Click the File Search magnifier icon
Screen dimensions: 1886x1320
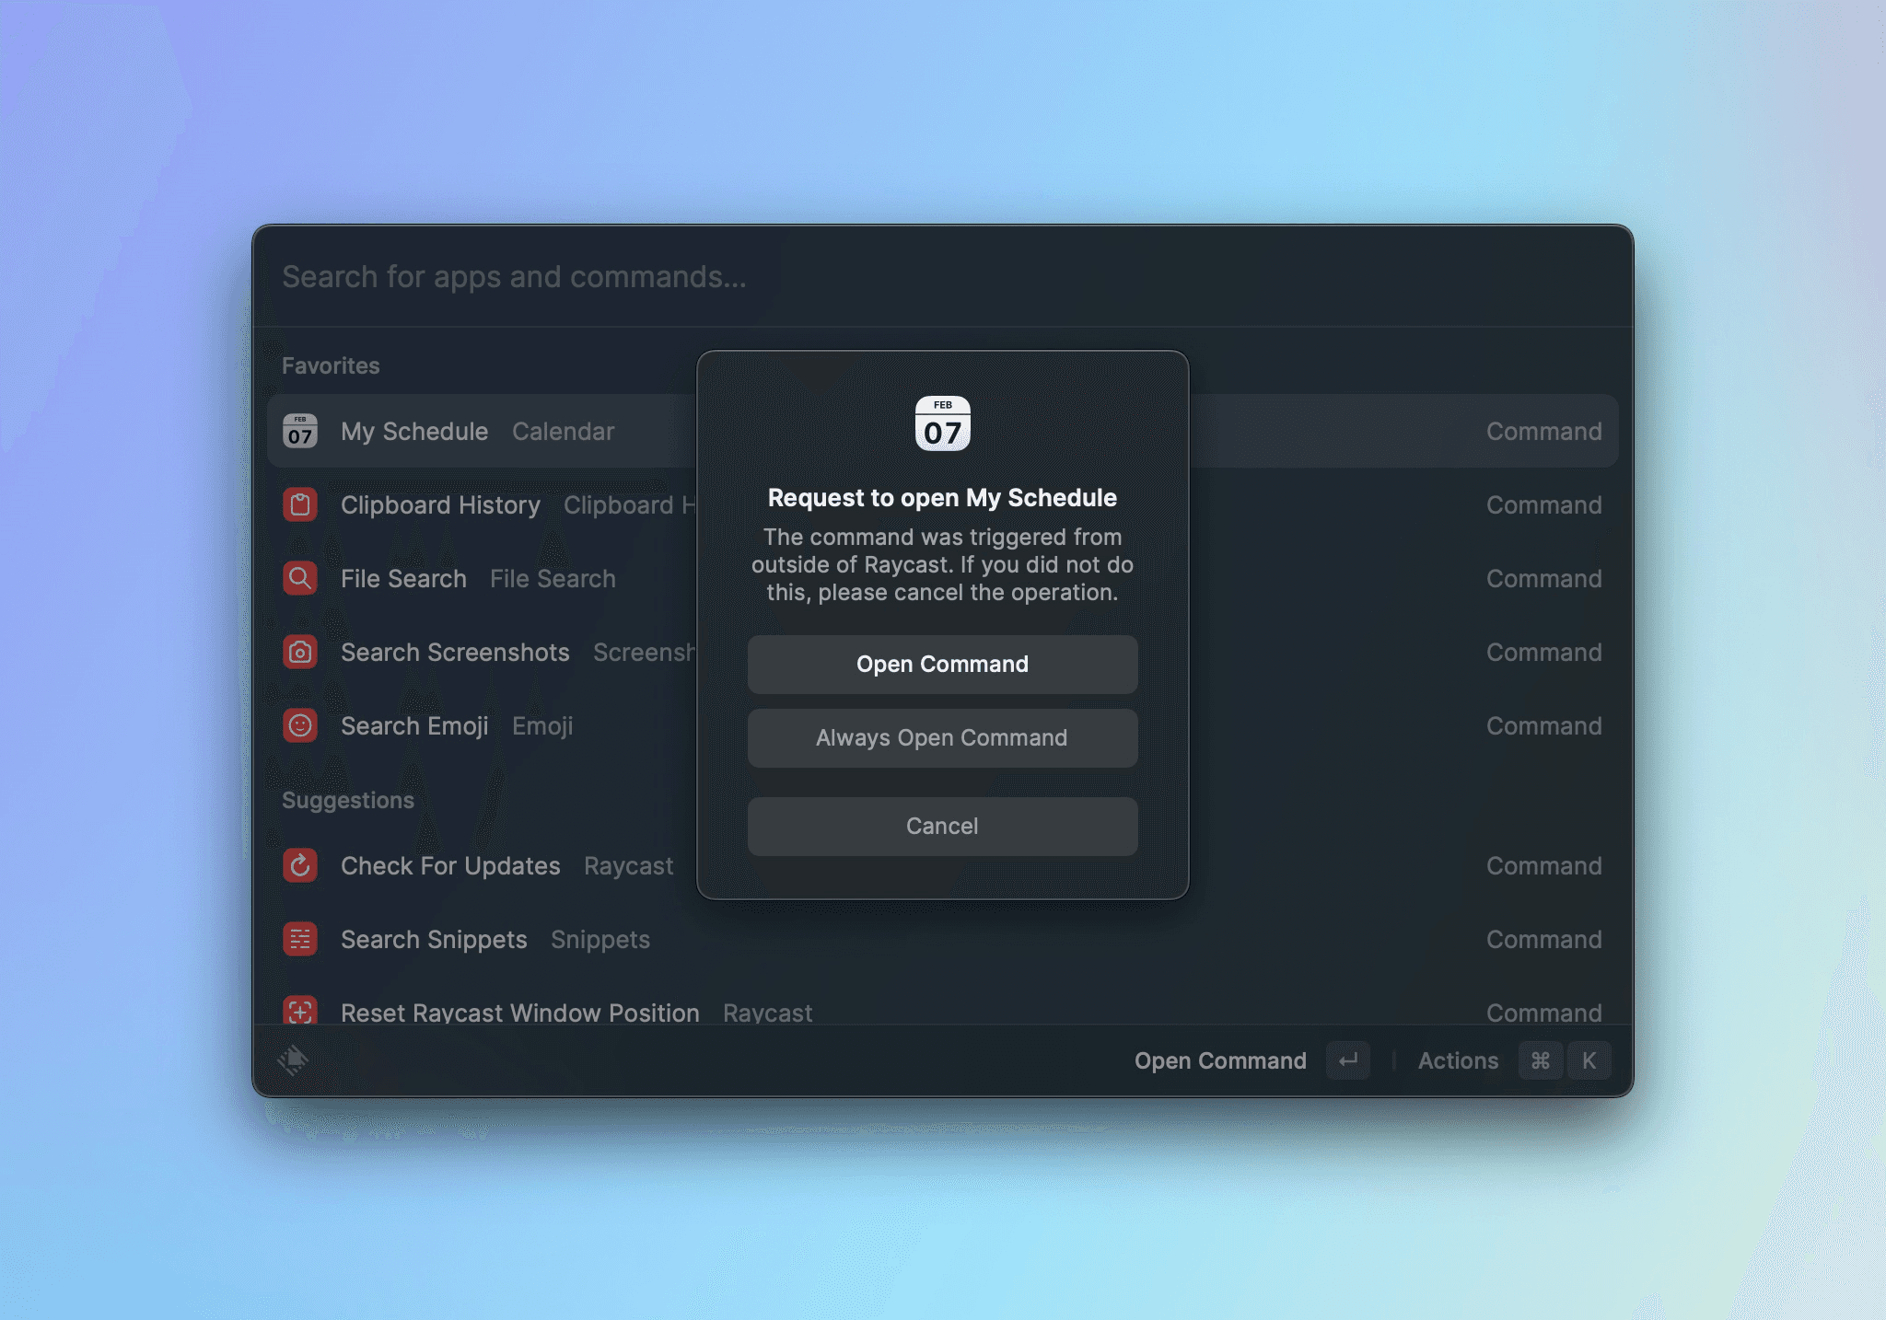[x=299, y=578]
